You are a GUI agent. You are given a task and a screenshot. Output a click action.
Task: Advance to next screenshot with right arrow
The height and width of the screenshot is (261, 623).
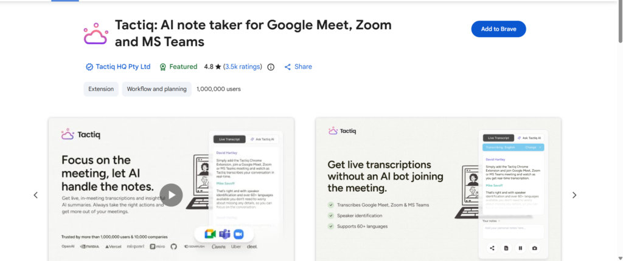574,195
